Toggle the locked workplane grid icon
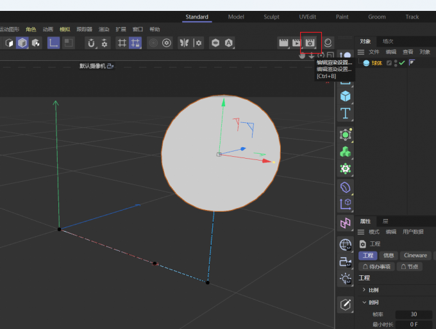The width and height of the screenshot is (436, 329). [x=135, y=43]
